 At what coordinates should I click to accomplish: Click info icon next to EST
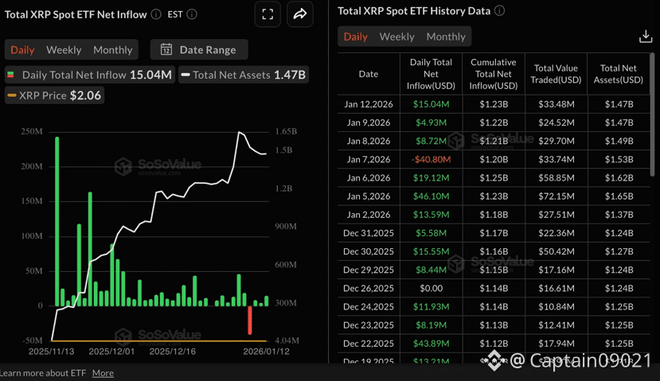pyautogui.click(x=192, y=14)
